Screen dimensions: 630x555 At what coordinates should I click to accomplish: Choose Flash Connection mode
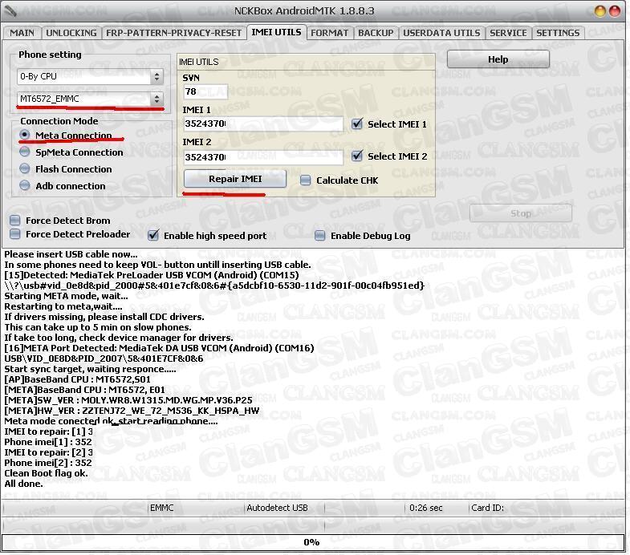coord(25,169)
